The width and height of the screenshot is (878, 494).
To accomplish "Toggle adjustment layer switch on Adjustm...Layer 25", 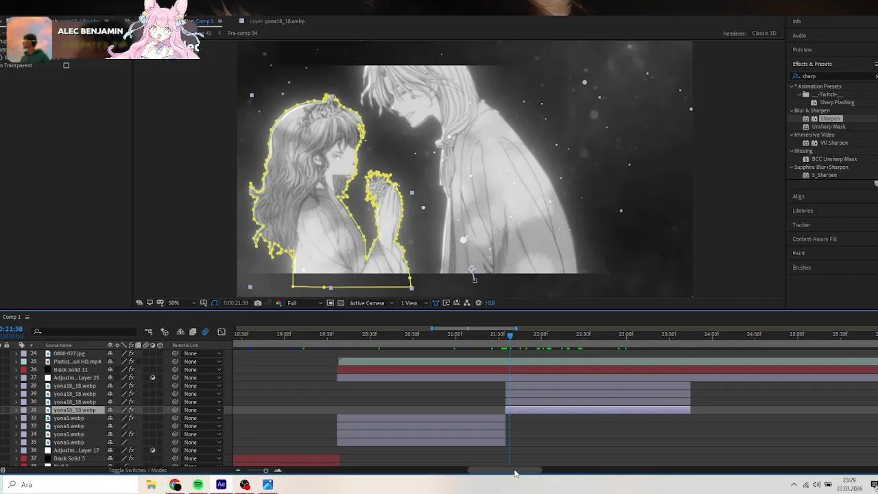I will pos(152,378).
